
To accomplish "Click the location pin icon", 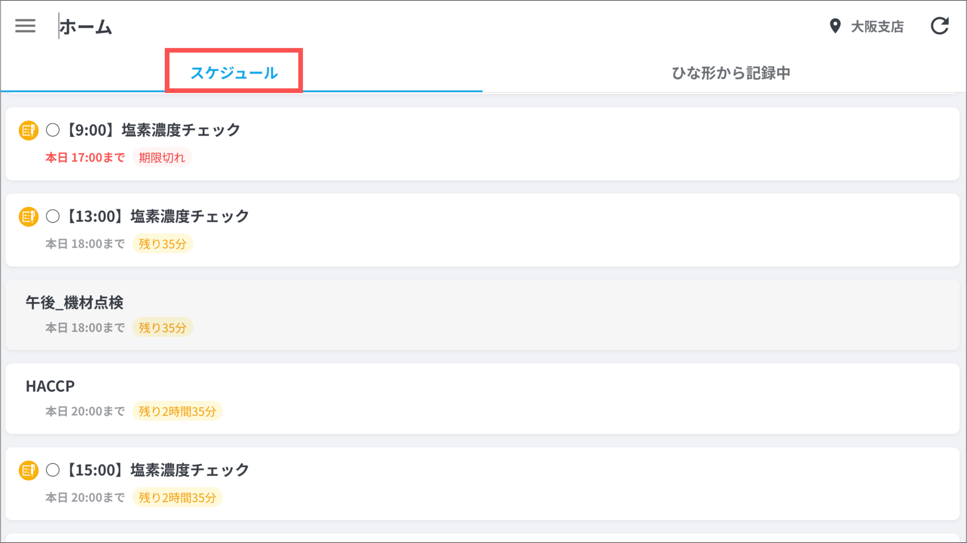I will tap(835, 26).
